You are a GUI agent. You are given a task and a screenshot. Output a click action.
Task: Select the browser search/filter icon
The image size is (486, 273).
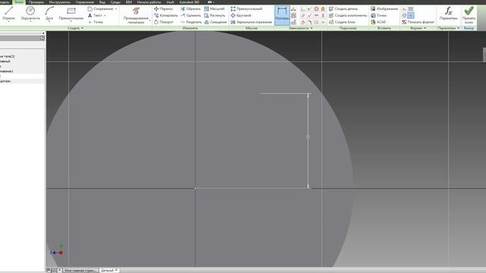coord(43,38)
